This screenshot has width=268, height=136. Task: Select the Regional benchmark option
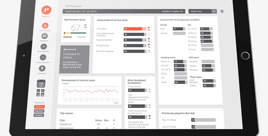[x=39, y=111]
